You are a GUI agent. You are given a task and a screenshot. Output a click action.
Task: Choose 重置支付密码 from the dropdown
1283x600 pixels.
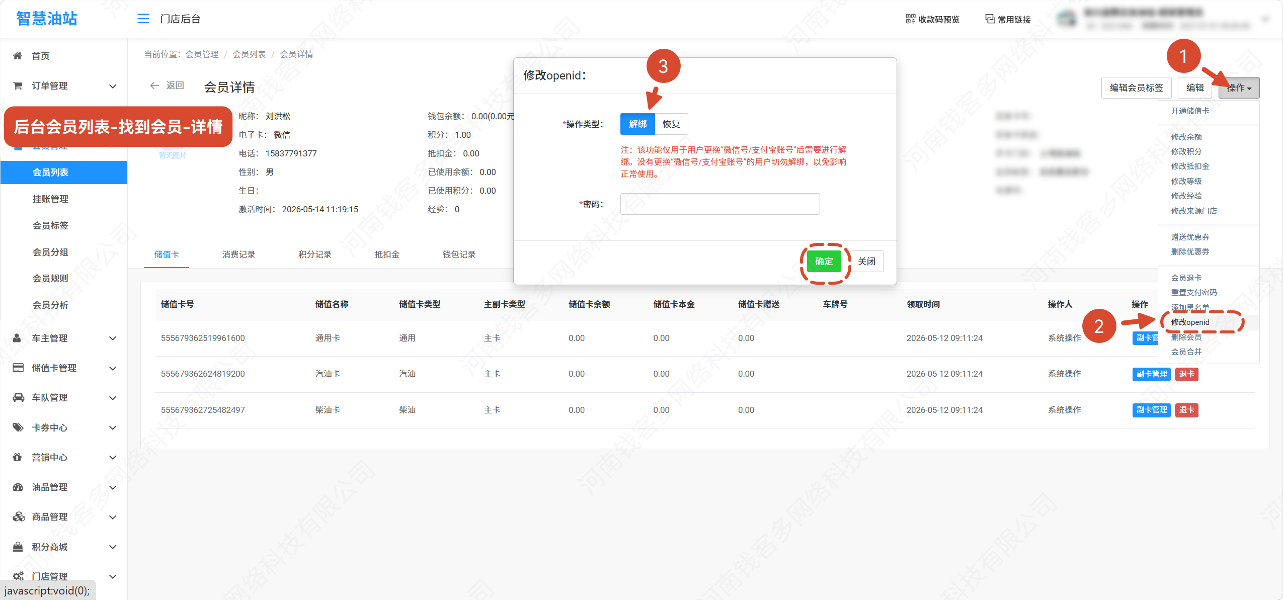click(1194, 292)
